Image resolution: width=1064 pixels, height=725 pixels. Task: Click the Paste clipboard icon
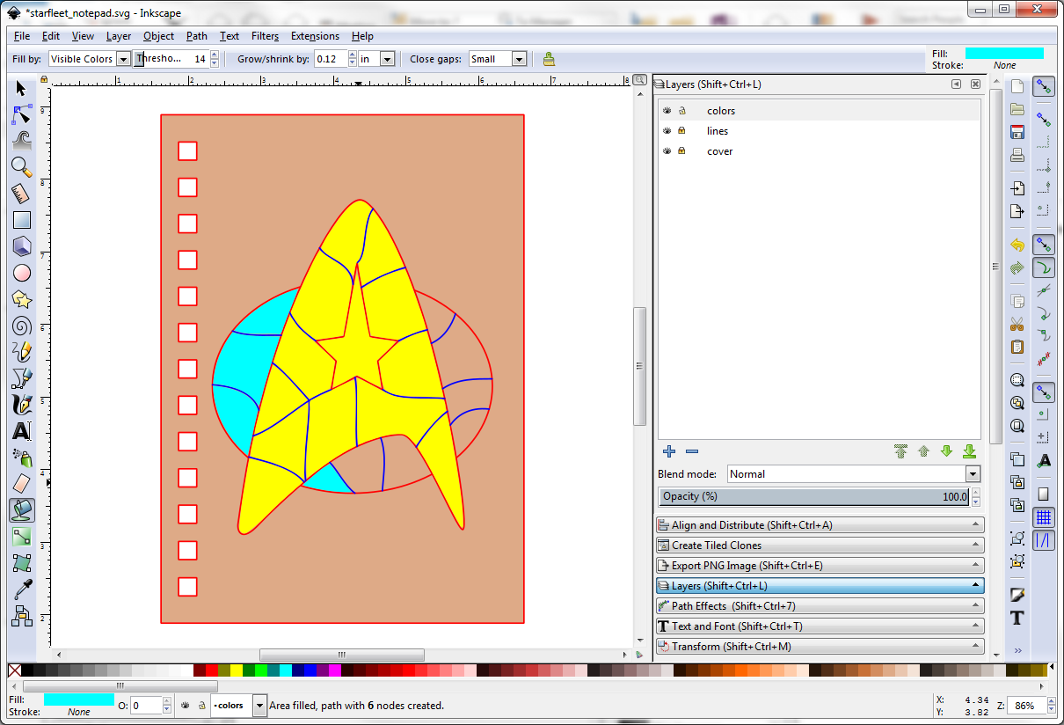click(1017, 346)
